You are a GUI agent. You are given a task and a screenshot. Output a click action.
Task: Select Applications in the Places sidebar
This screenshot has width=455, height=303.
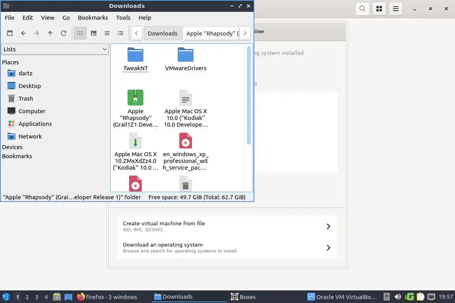pos(35,124)
